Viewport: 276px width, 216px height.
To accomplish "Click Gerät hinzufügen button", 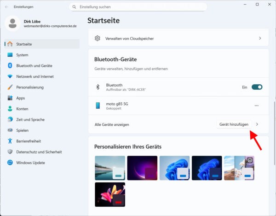I will [234, 124].
